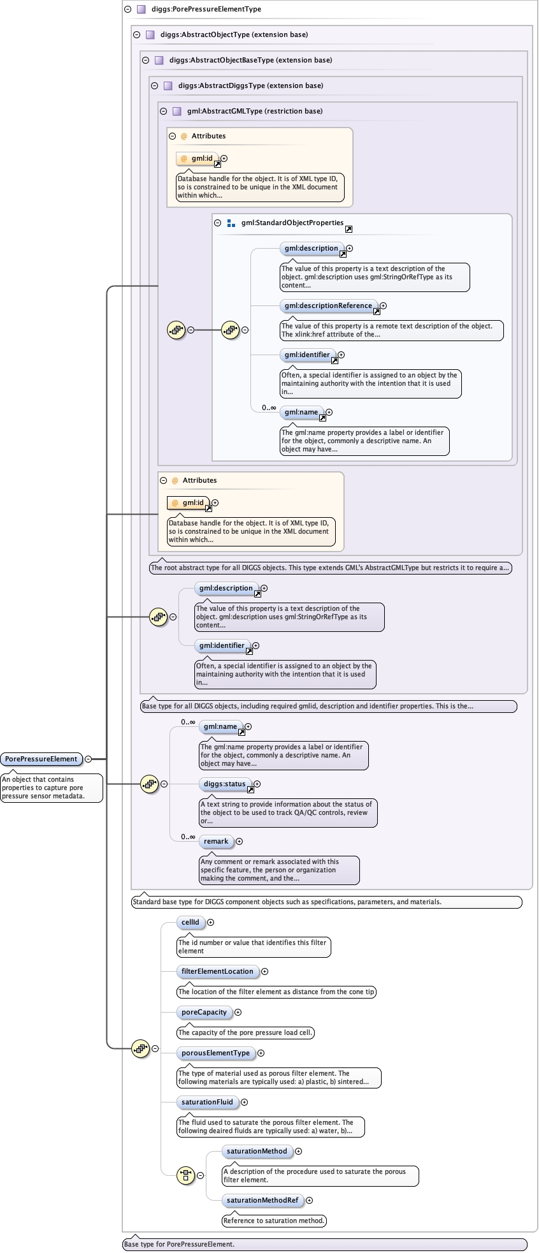This screenshot has height=1253, width=539.
Task: Expand the cellId element
Action: 211,922
